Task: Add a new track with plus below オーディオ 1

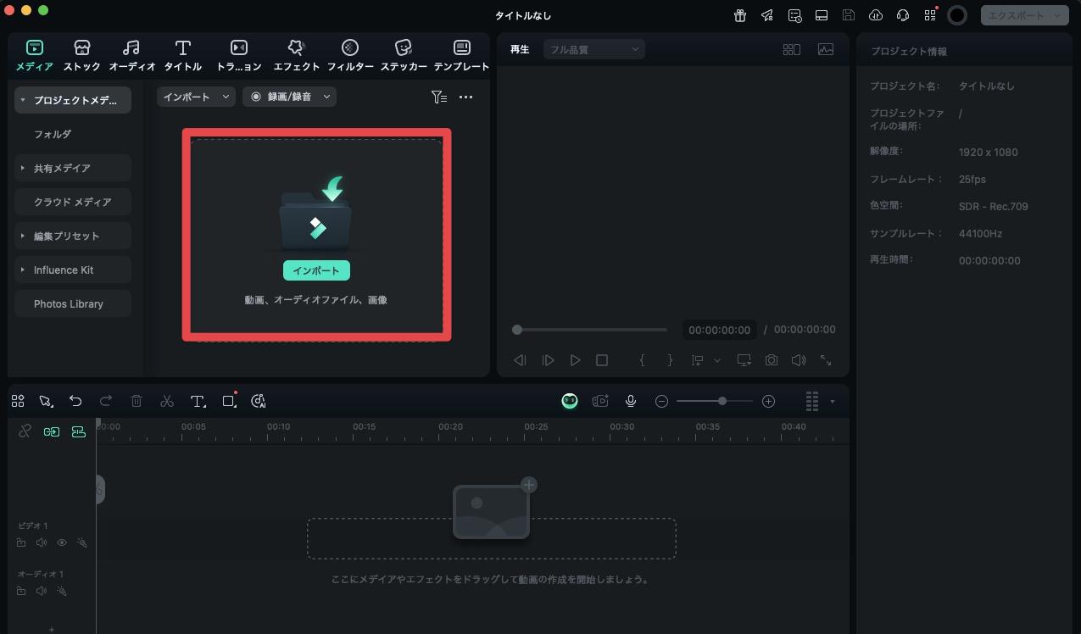Action: [x=52, y=630]
